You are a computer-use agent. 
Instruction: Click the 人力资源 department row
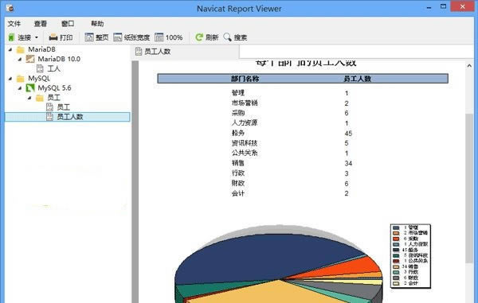coord(245,123)
